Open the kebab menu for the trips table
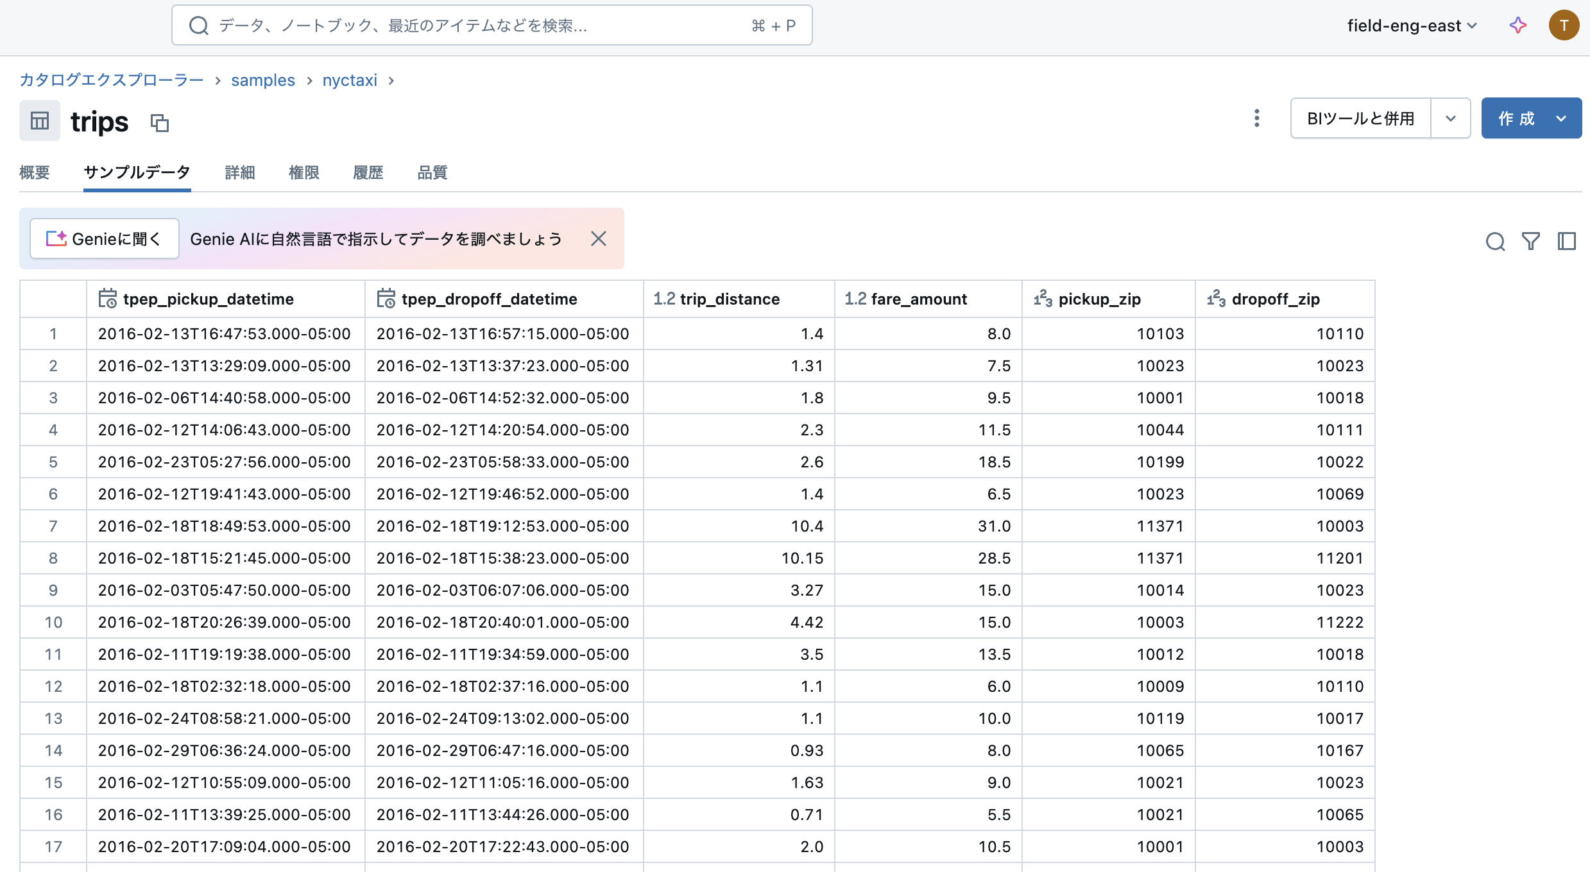1590x872 pixels. pos(1256,118)
